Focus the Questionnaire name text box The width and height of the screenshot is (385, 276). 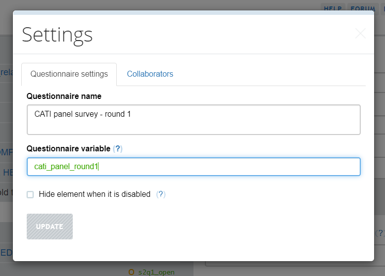click(193, 120)
